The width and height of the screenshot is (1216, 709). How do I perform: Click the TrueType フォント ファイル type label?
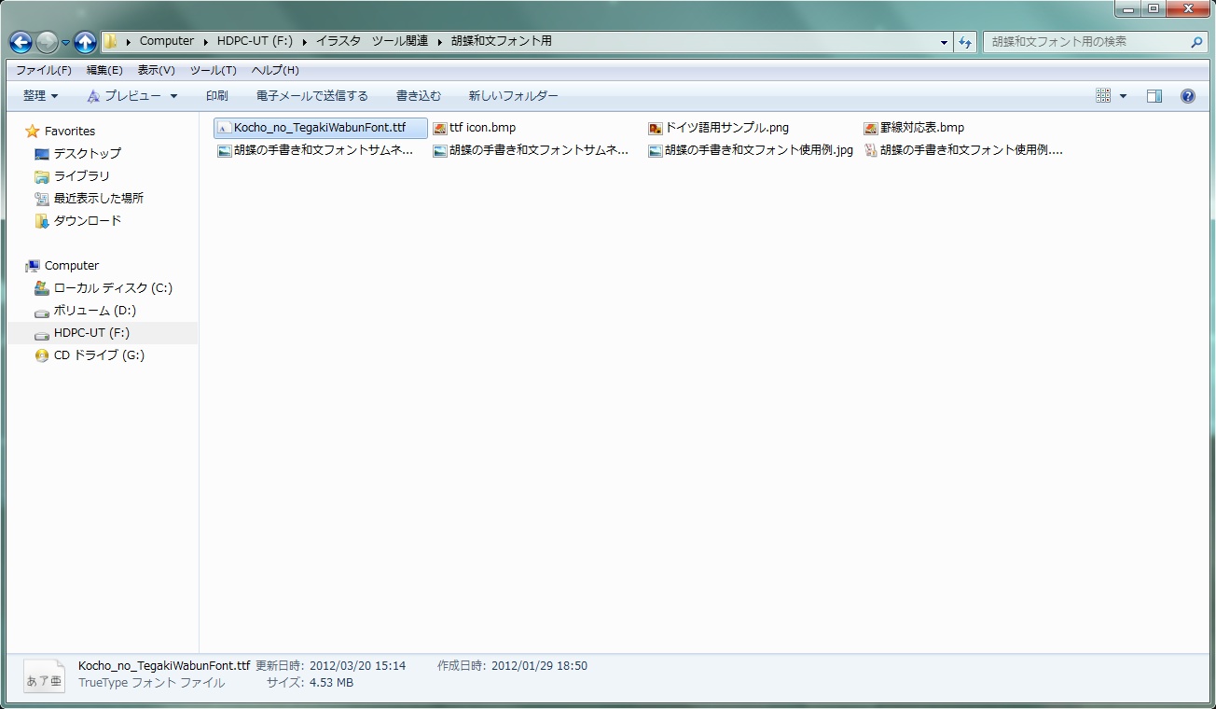click(152, 683)
